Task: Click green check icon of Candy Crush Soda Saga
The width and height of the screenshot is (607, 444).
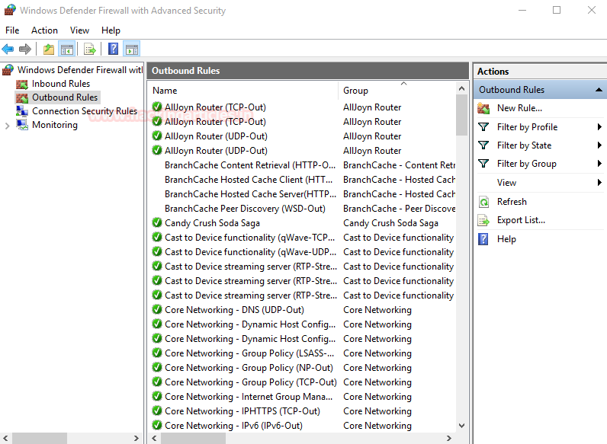Action: point(157,223)
